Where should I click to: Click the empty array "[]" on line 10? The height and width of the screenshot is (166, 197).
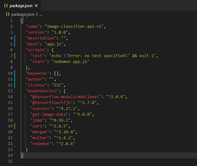click(x=56, y=73)
